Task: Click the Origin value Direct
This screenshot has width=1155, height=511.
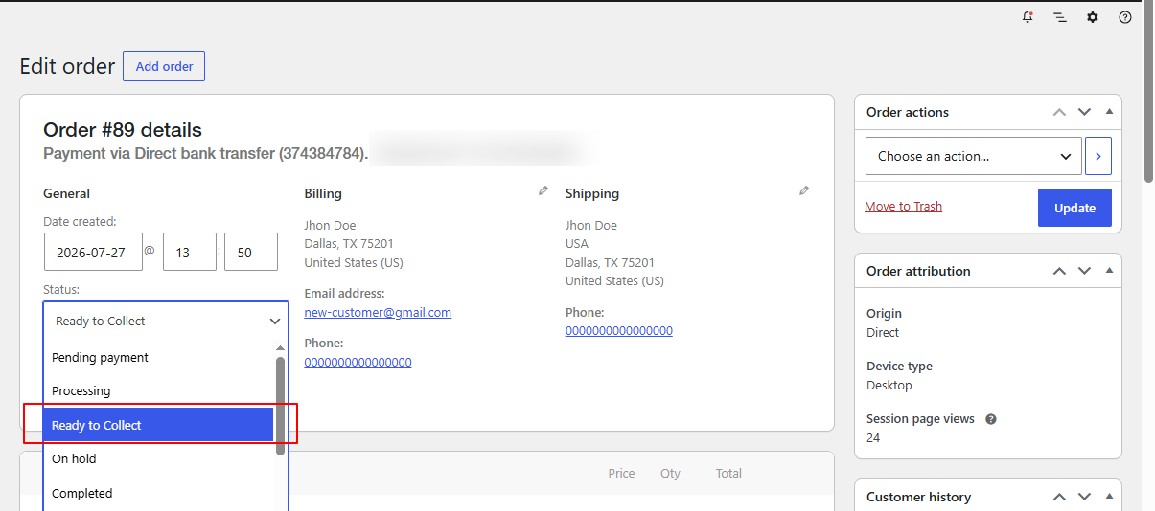Action: click(x=883, y=333)
